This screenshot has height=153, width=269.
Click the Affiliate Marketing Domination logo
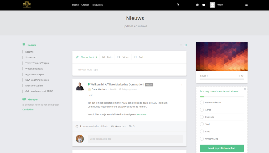27,5
